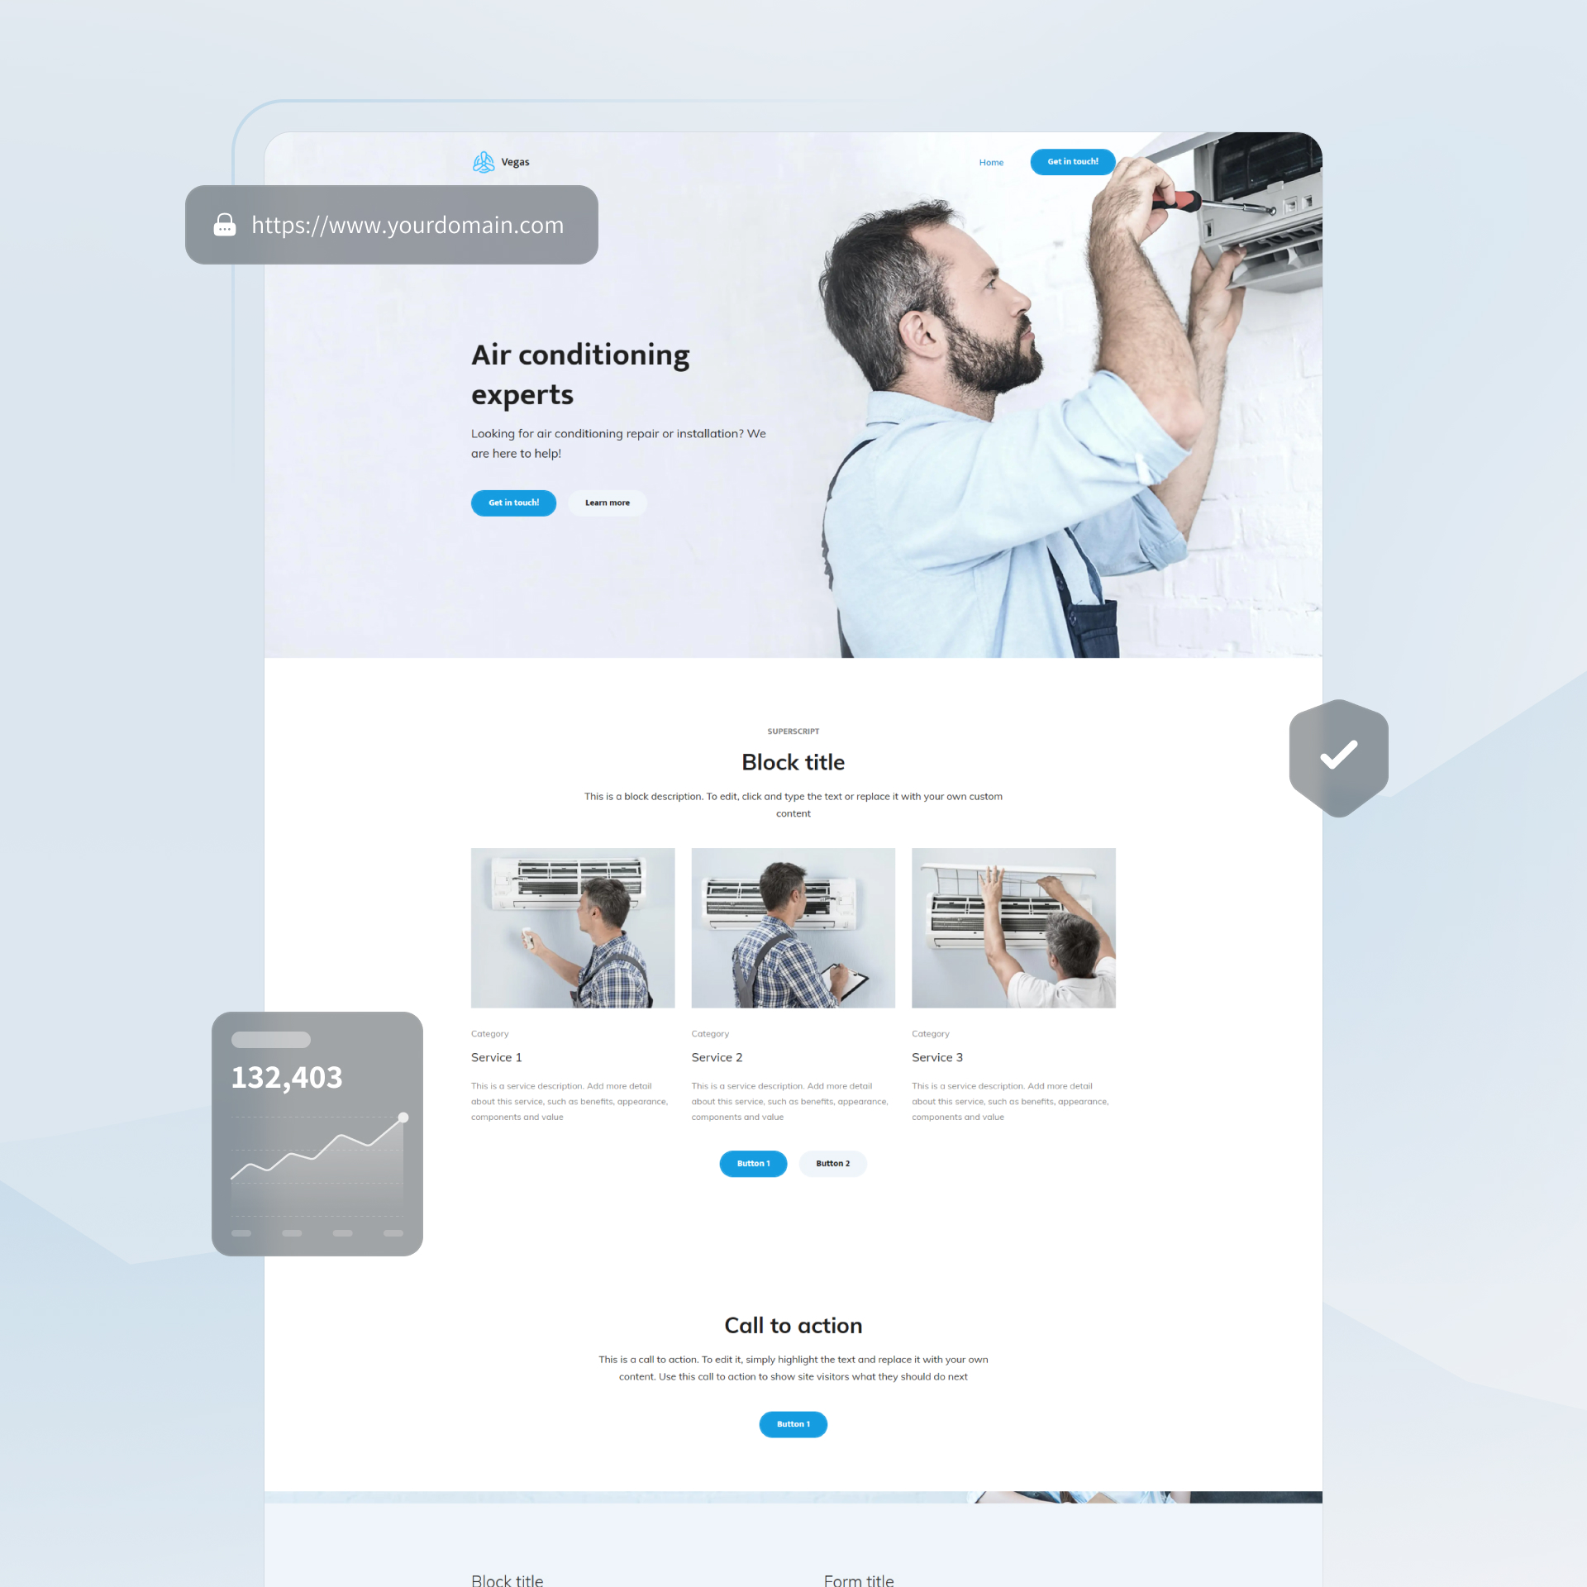1587x1587 pixels.
Task: Click the Get in touch hero button
Action: point(513,503)
